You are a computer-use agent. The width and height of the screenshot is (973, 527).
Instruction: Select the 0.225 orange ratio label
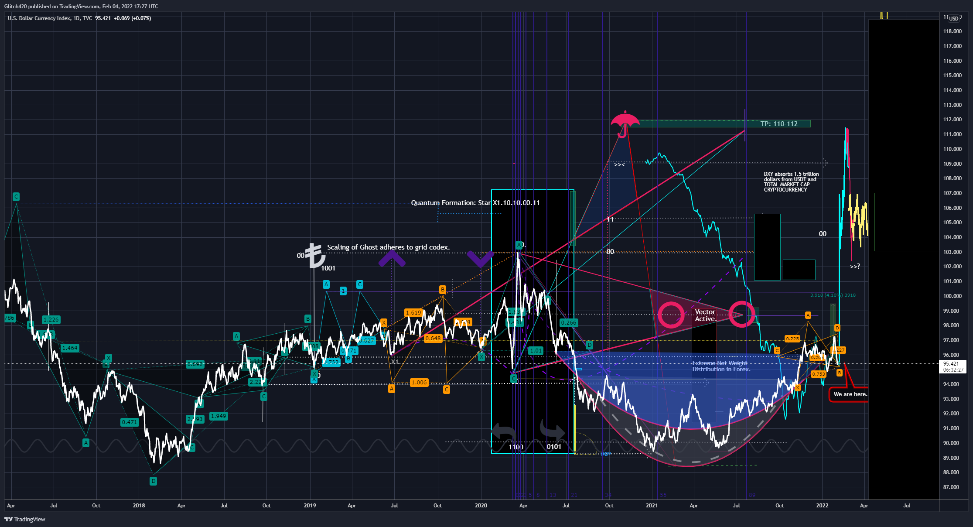792,339
